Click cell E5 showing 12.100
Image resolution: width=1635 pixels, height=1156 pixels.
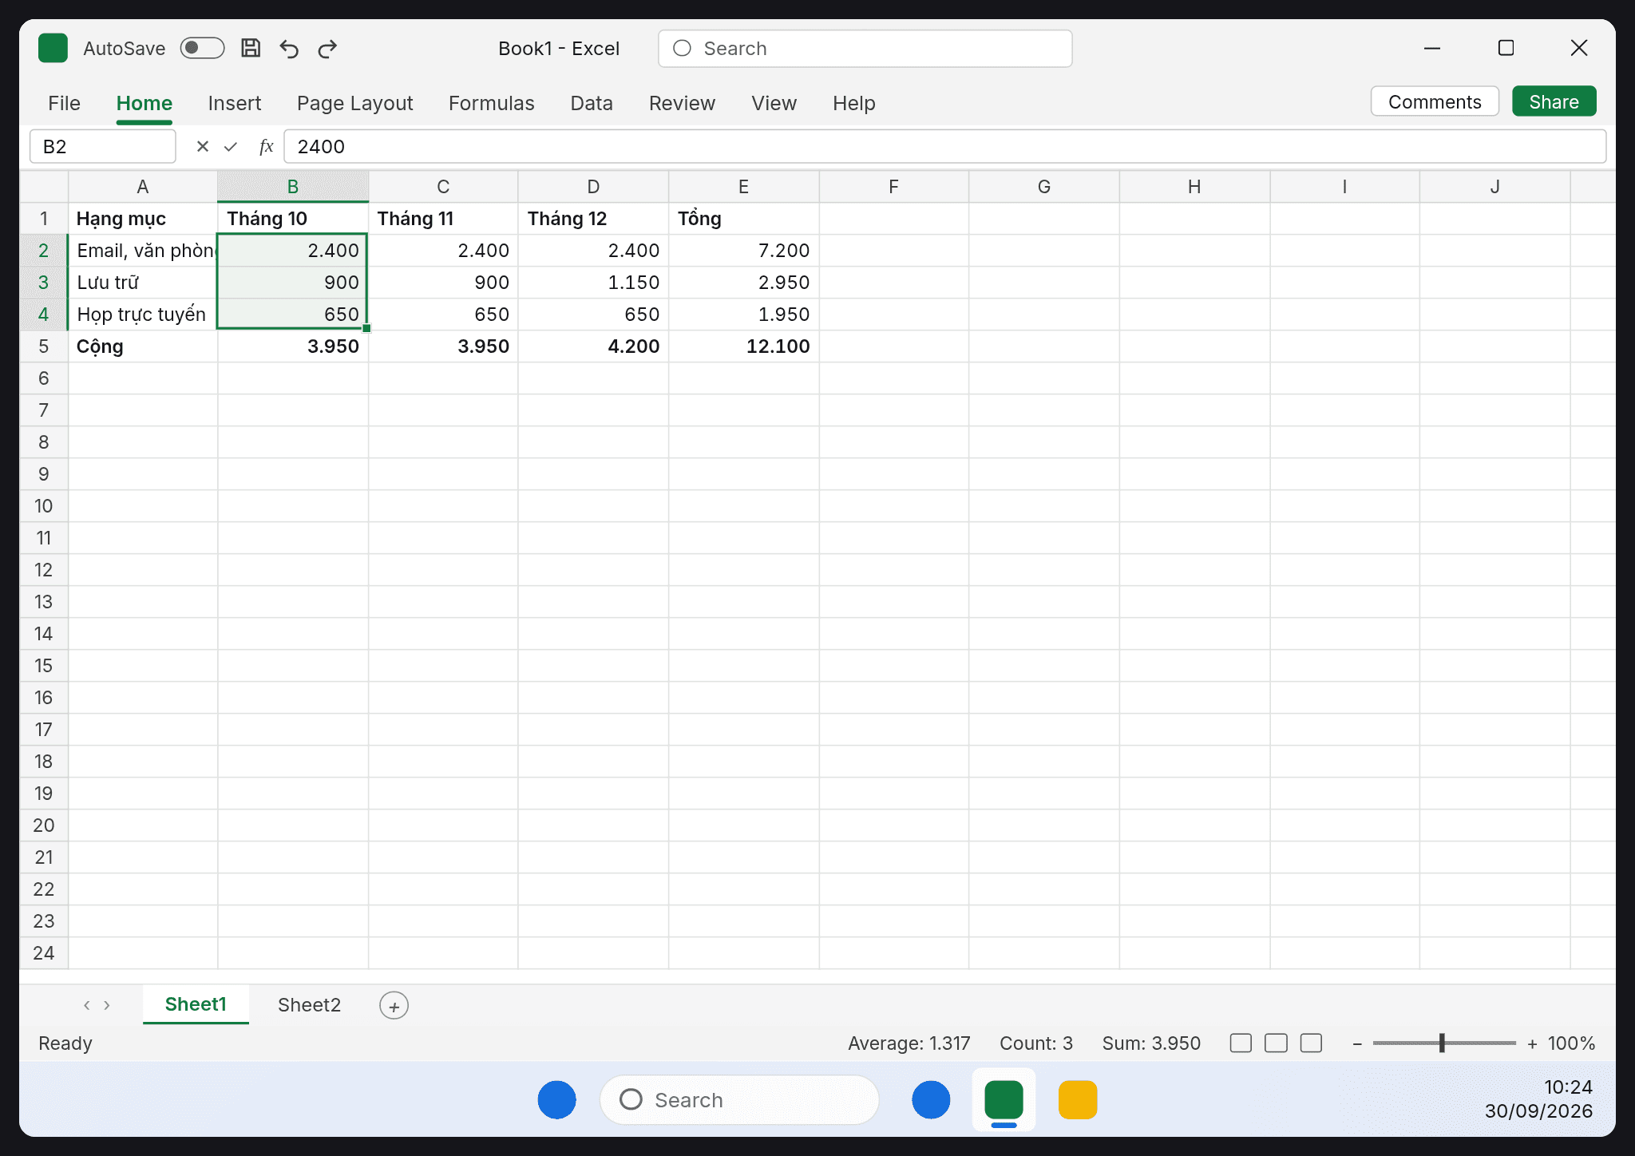click(743, 346)
